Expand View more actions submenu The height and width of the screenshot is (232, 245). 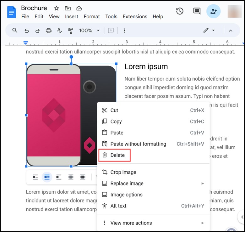tap(153, 223)
